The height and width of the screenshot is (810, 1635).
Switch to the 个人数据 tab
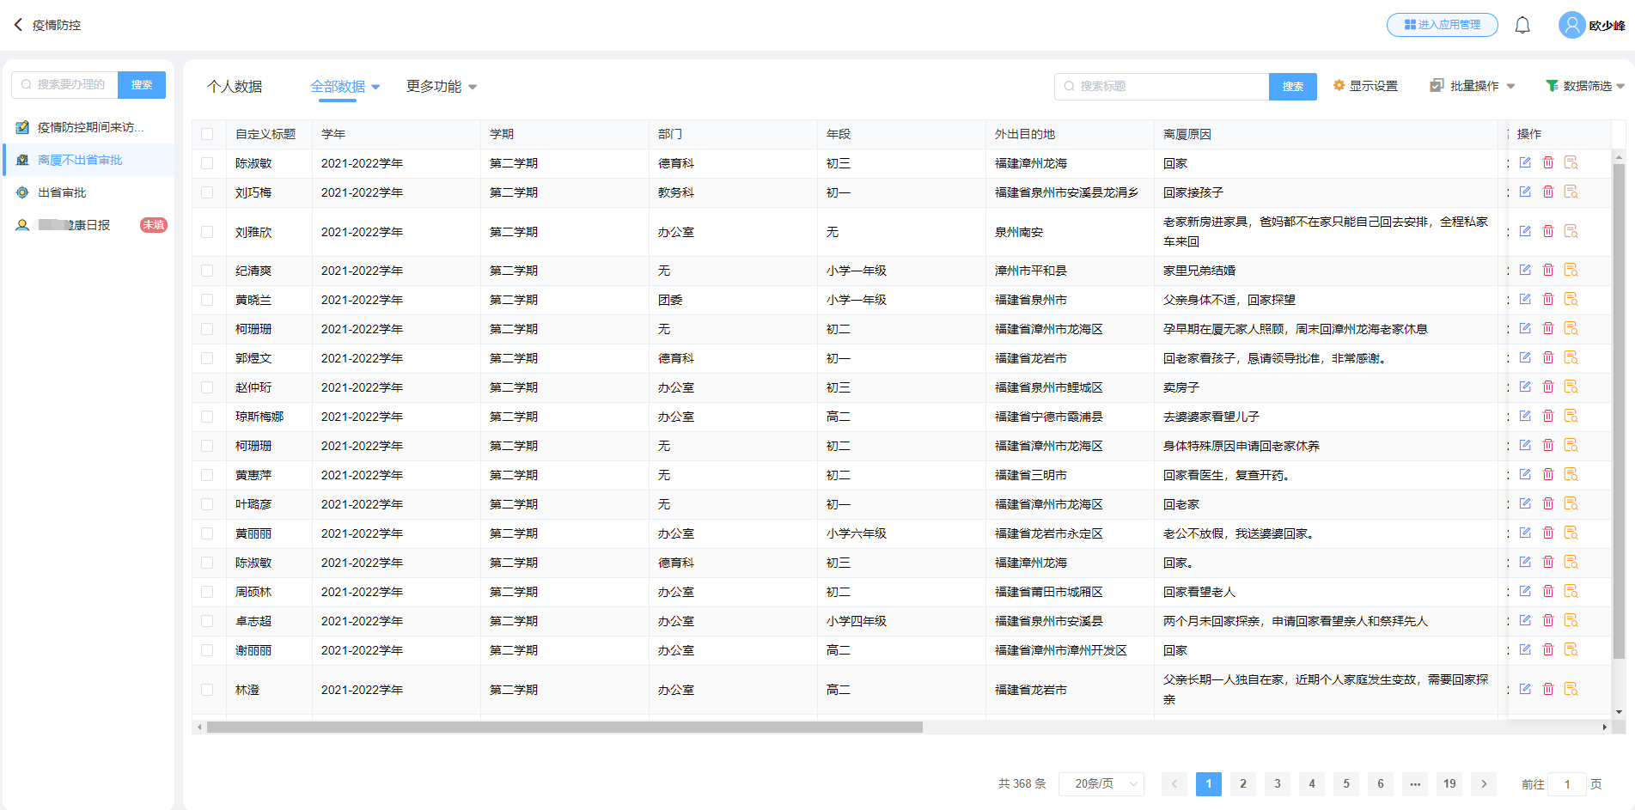[x=235, y=86]
